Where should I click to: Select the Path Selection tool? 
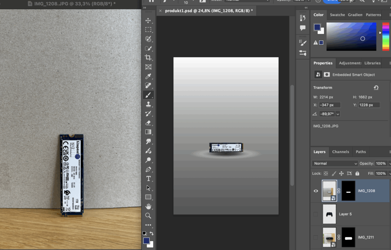tap(148, 188)
